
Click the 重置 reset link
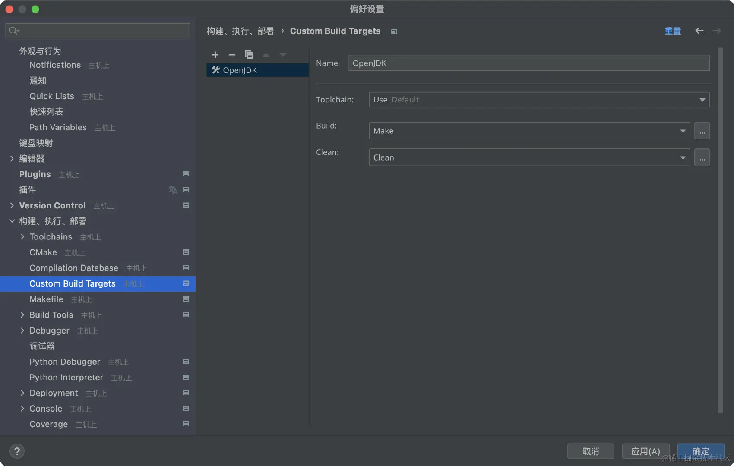(673, 31)
